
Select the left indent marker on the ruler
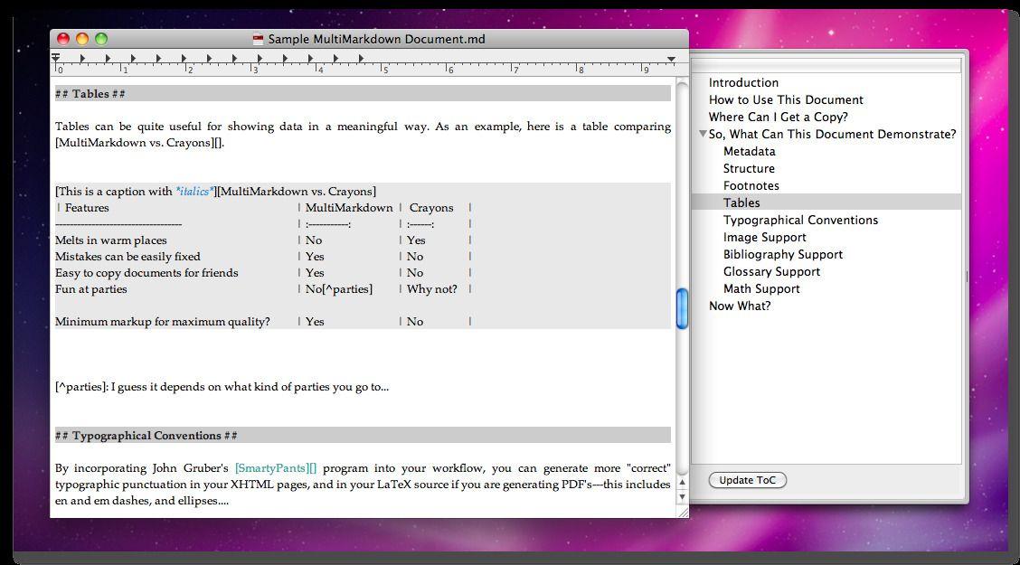tap(56, 58)
